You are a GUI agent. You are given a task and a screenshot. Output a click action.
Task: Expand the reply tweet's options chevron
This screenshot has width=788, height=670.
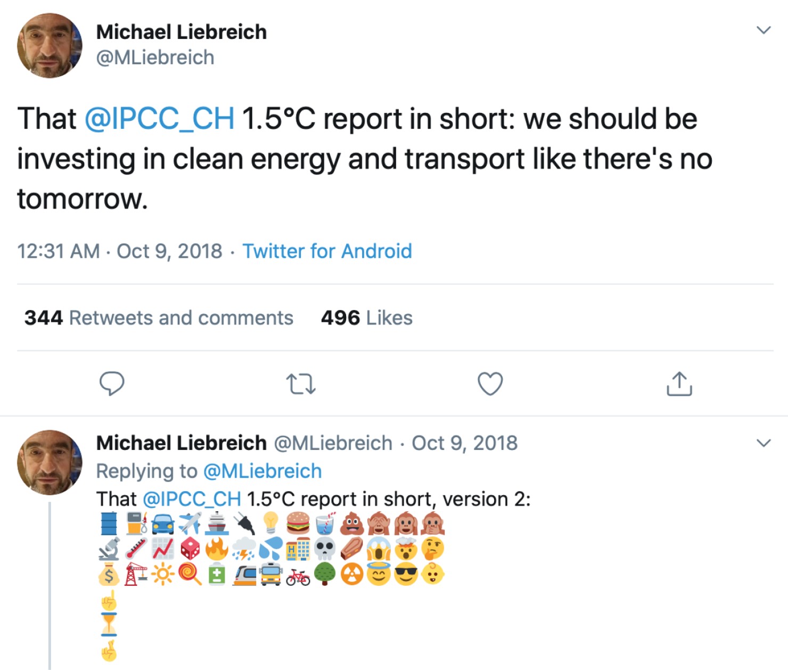764,442
